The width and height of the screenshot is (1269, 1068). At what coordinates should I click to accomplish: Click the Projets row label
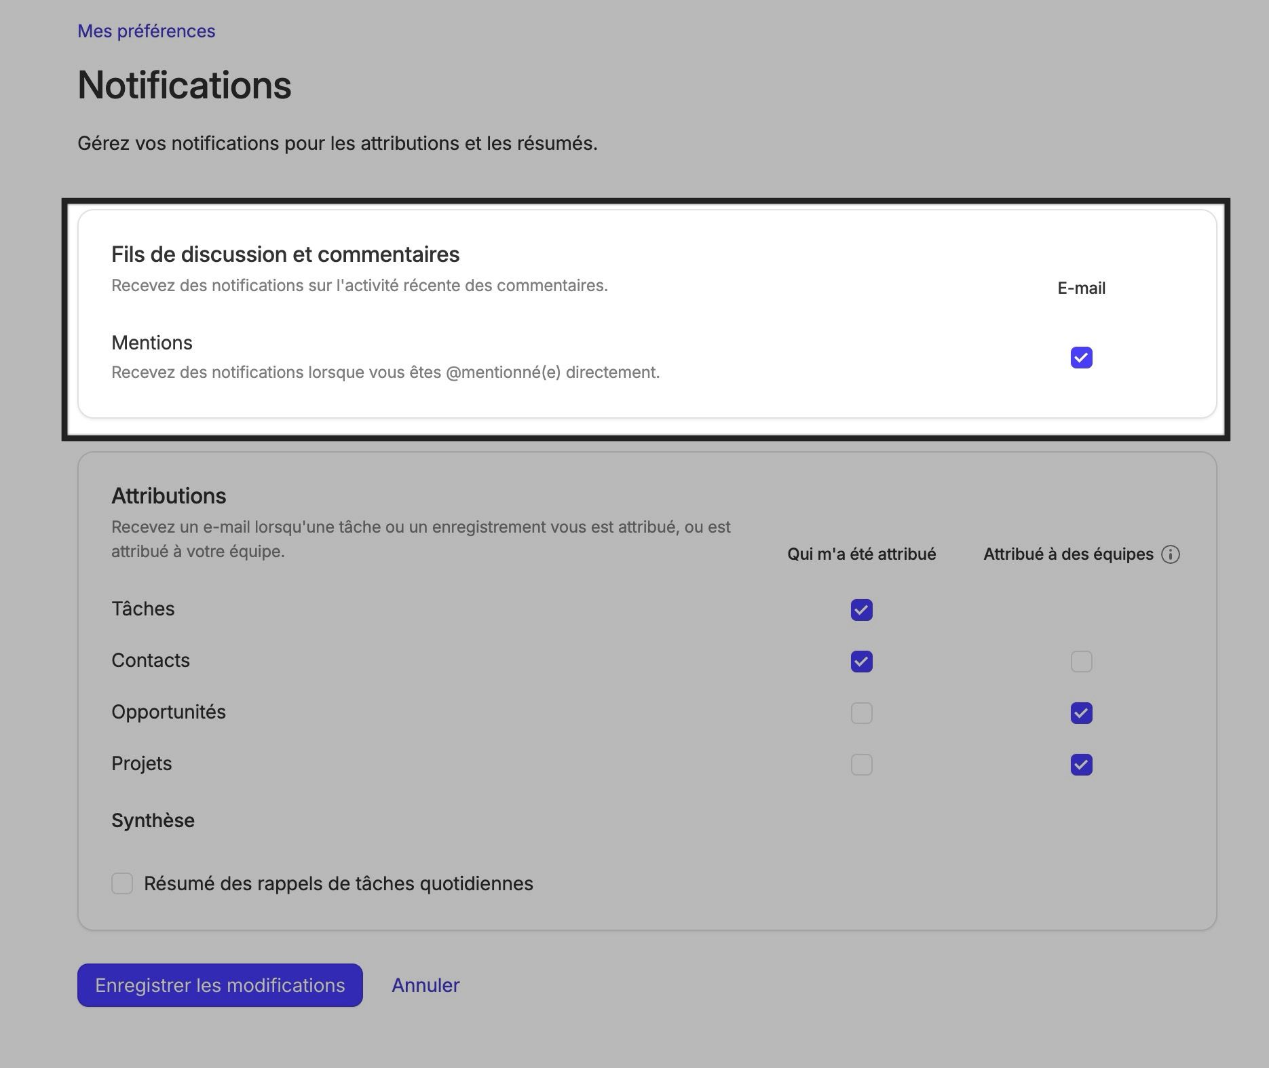click(141, 763)
